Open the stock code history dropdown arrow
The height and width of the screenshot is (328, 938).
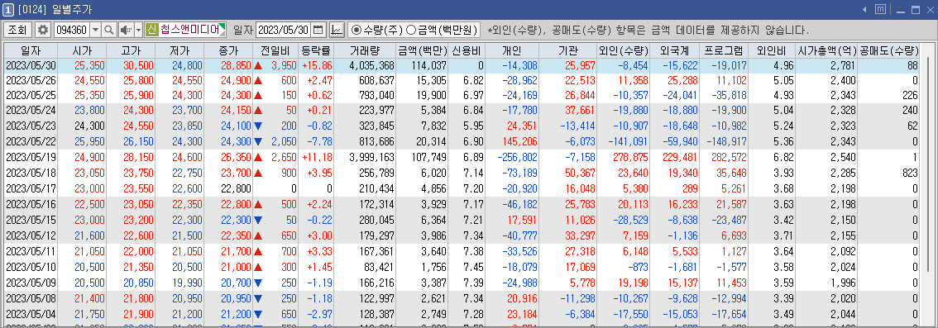95,29
